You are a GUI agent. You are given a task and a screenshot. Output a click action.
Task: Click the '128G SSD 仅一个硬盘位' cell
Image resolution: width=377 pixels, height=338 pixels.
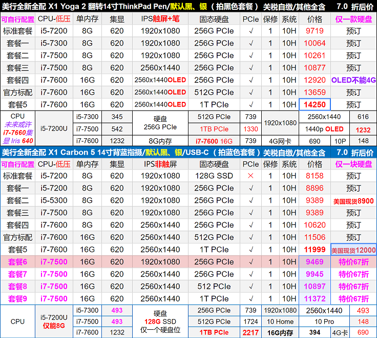[160, 322]
